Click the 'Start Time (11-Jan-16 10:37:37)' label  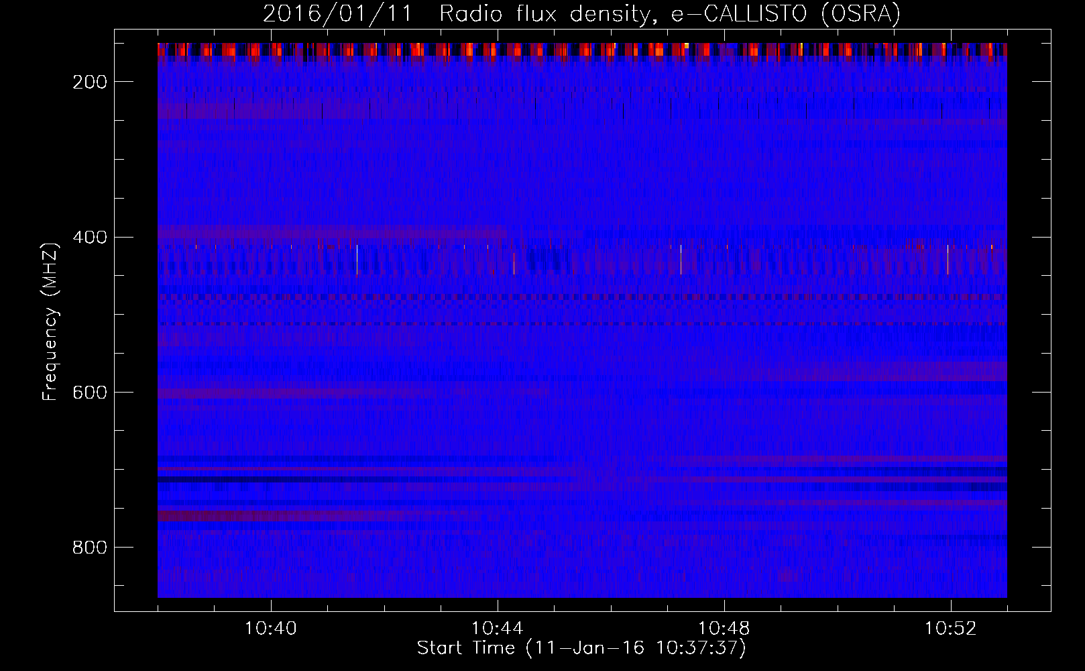pos(581,648)
